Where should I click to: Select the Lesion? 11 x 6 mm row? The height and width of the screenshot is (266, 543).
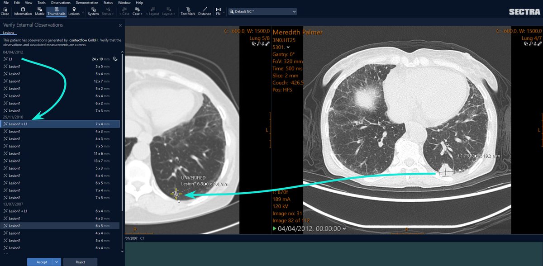(61, 153)
